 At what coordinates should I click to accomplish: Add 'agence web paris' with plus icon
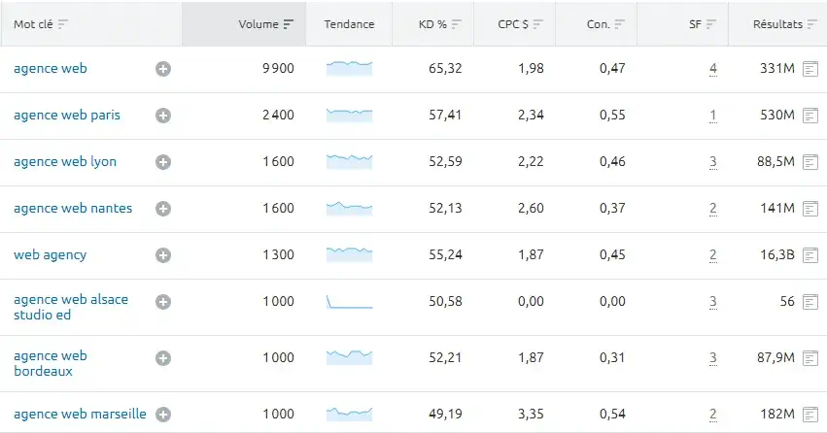[x=163, y=116]
